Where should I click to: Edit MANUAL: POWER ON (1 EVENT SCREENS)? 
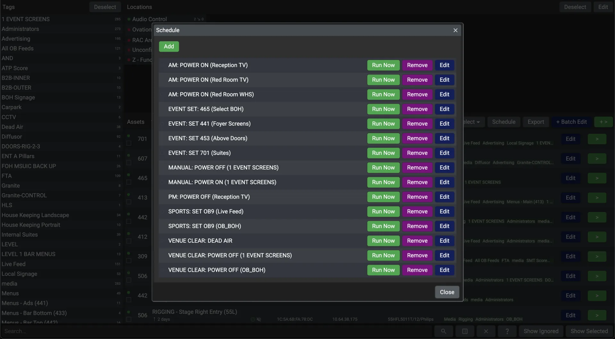pos(444,182)
